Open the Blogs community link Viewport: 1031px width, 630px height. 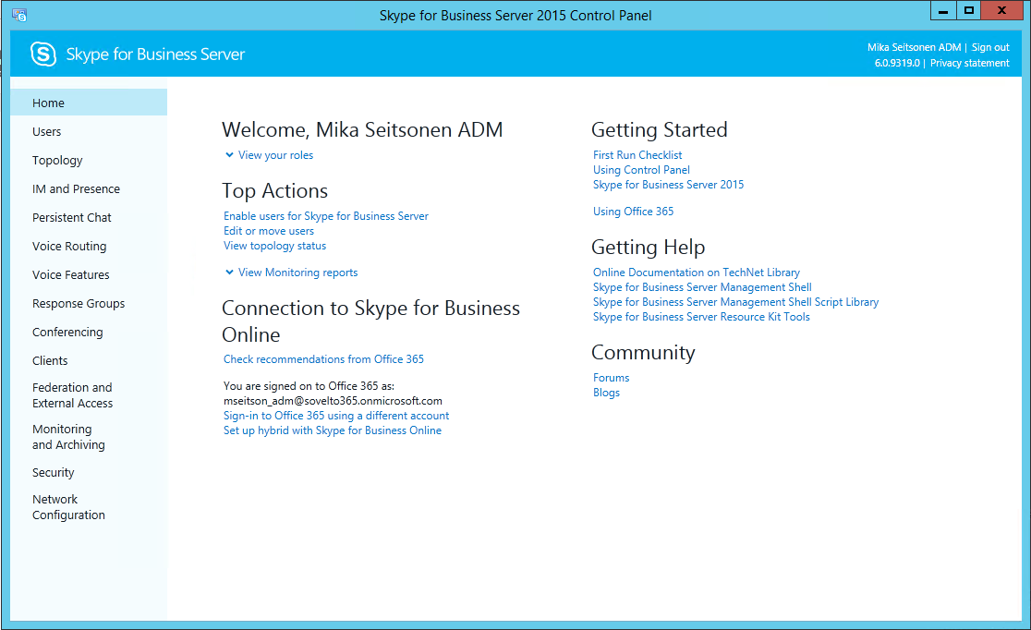(x=606, y=393)
